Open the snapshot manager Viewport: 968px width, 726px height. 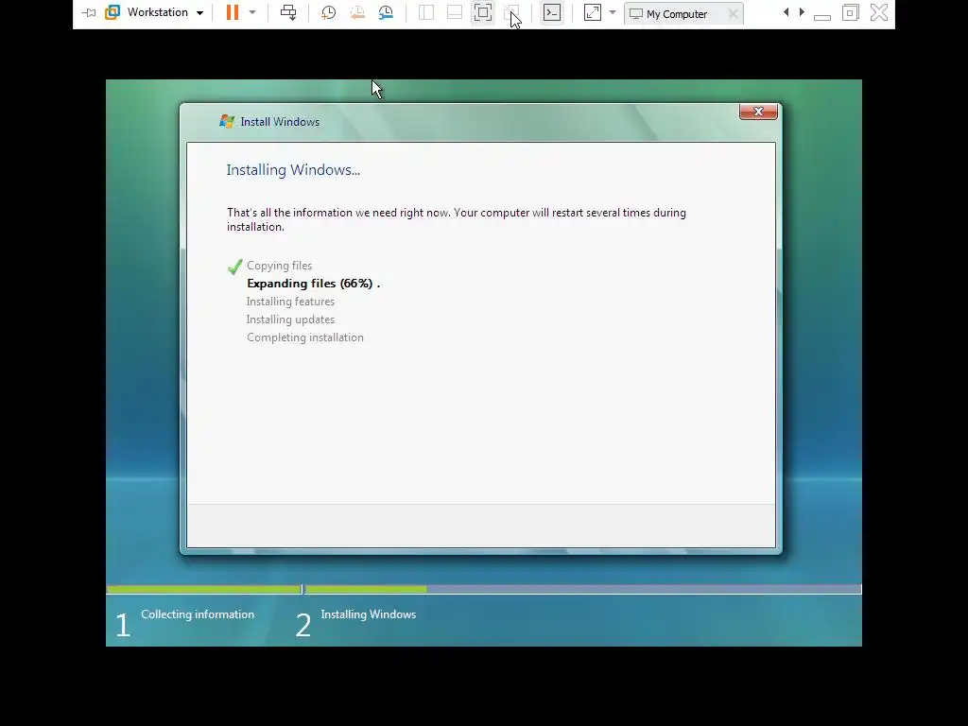[386, 13]
